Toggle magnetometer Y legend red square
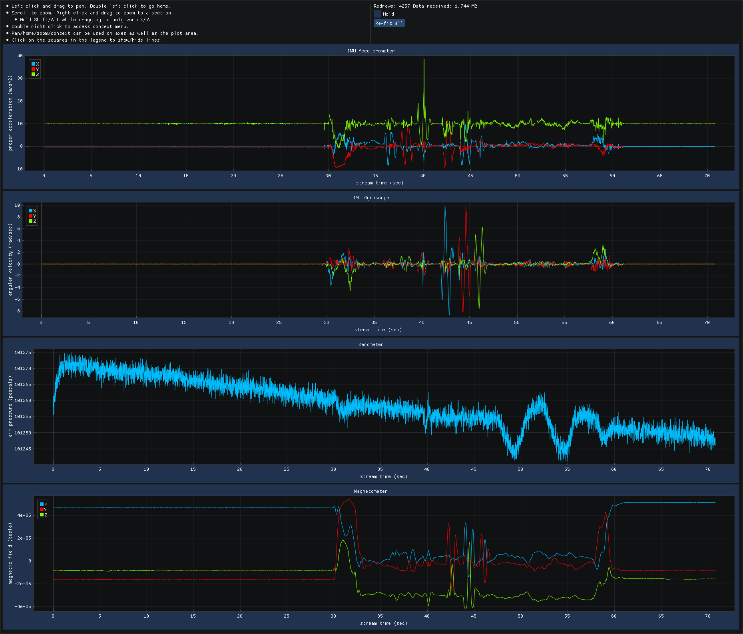 [42, 510]
